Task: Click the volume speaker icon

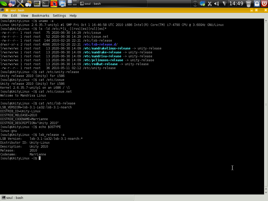Action: pyautogui.click(x=216, y=4)
